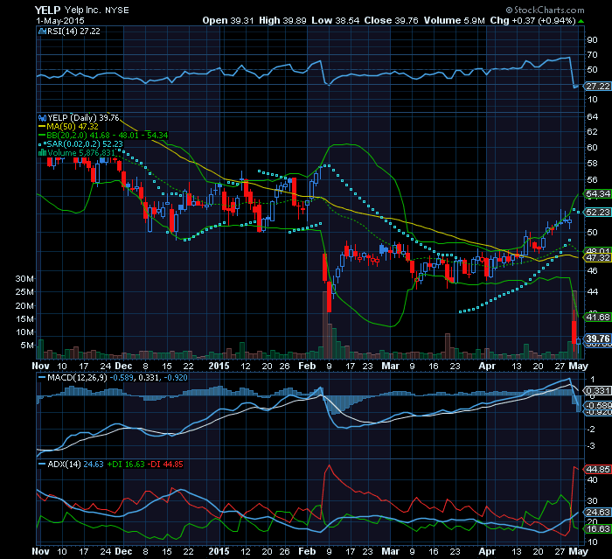The image size is (612, 559).
Task: Click the -0.589 MACD tag on right
Action: tap(598, 406)
